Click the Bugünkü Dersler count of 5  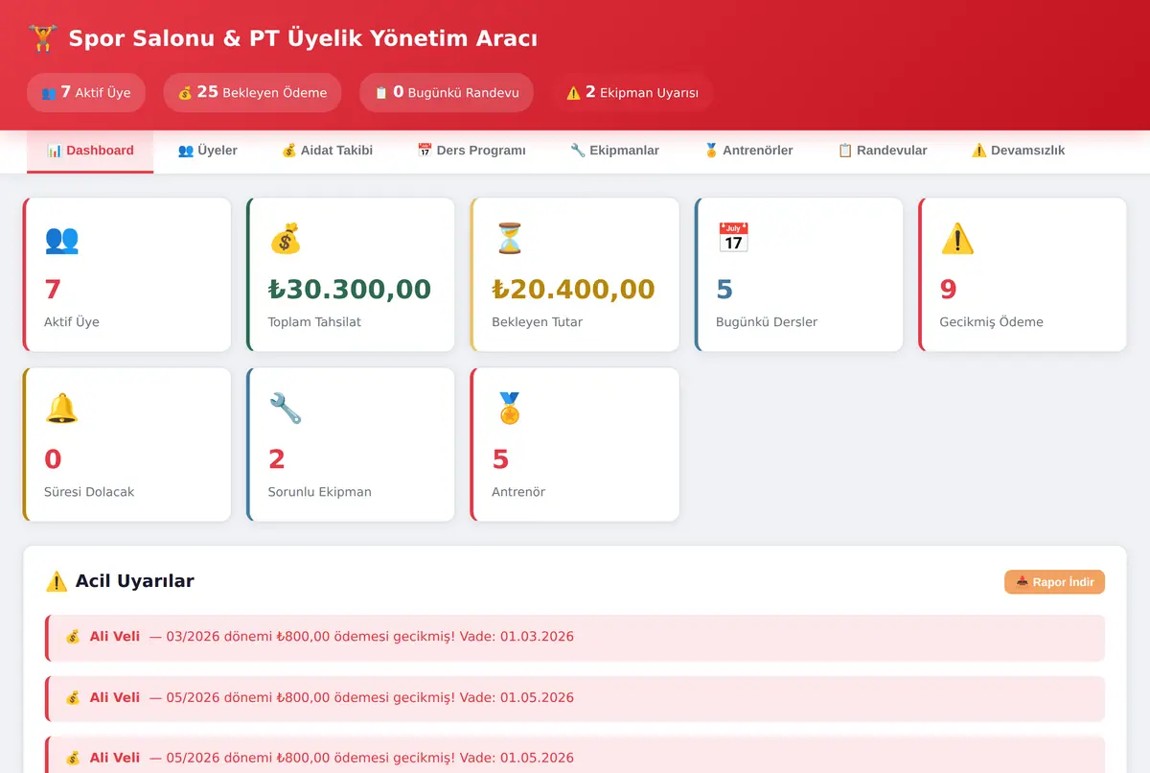pyautogui.click(x=724, y=289)
